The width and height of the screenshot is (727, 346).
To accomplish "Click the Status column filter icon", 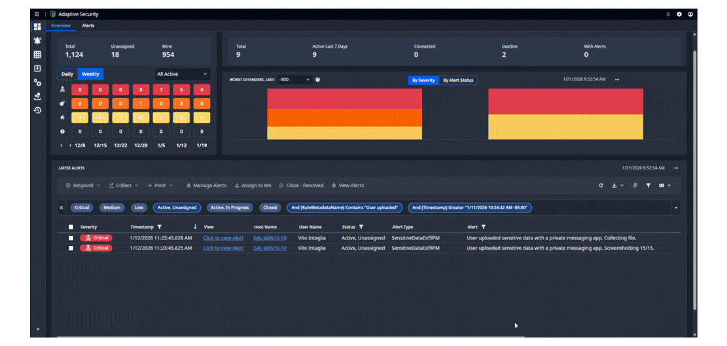I will click(361, 227).
